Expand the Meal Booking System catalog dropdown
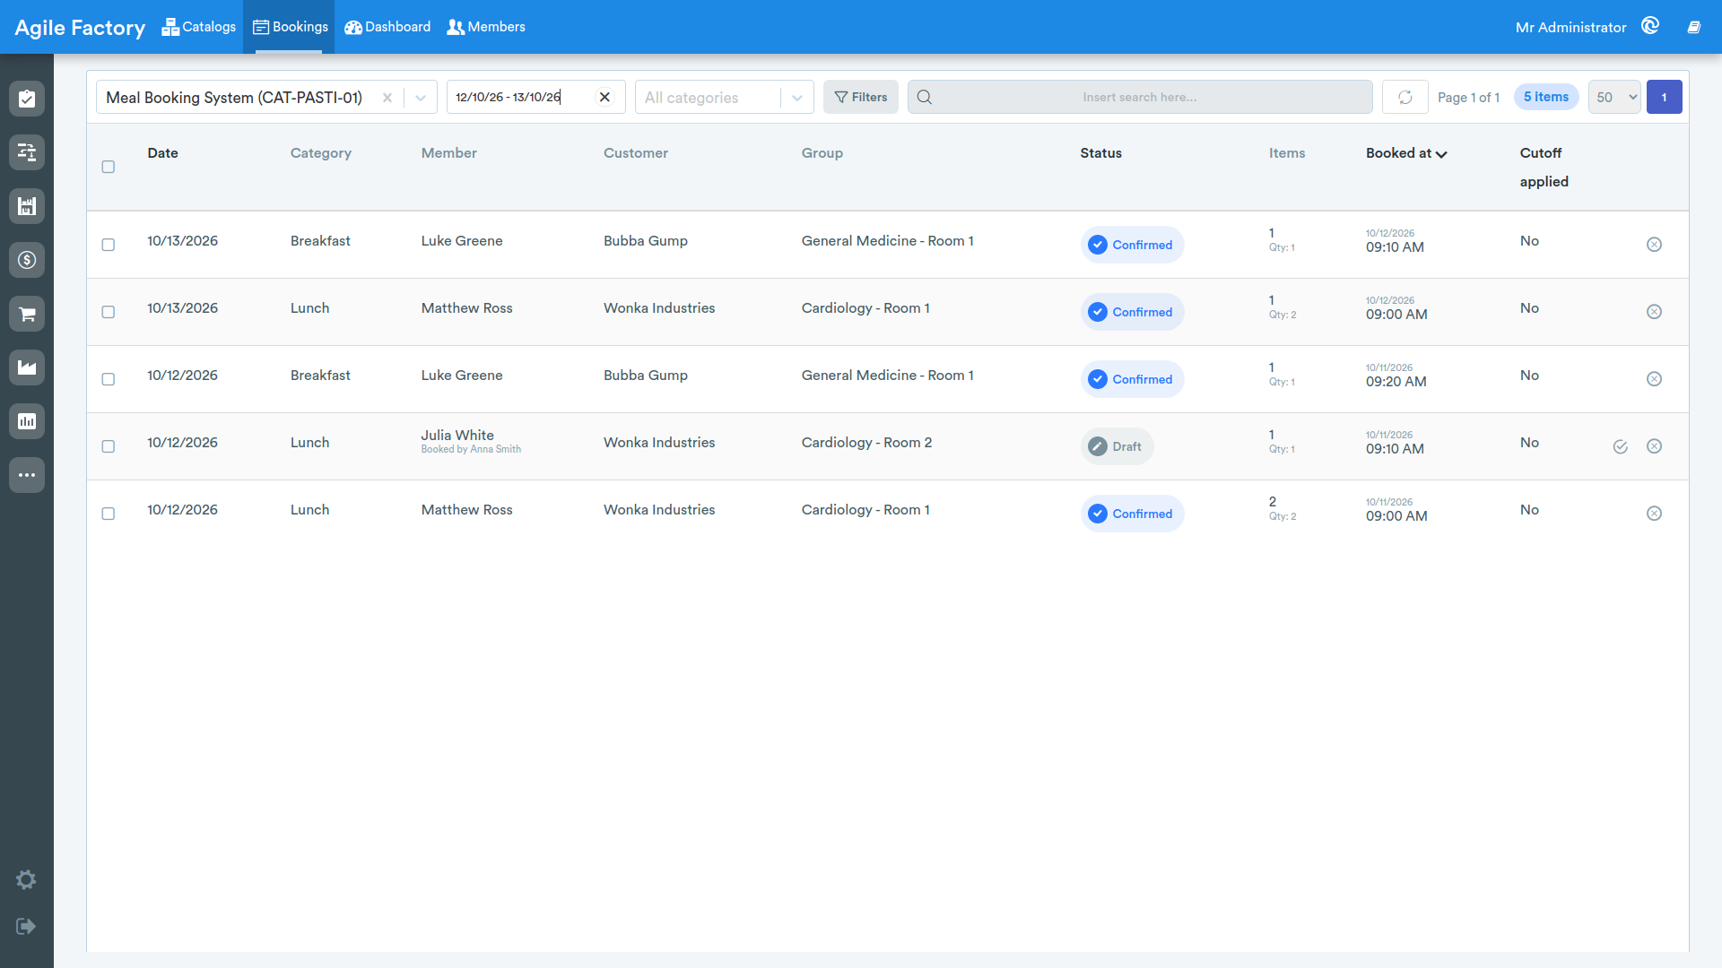Viewport: 1722px width, 968px height. (x=420, y=98)
